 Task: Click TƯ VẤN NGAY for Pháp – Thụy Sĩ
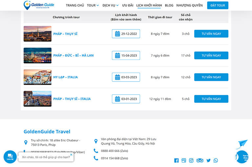coord(211,34)
